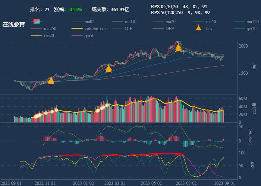Click the 在线教育 chart title
This screenshot has height=186, width=261.
(14, 25)
